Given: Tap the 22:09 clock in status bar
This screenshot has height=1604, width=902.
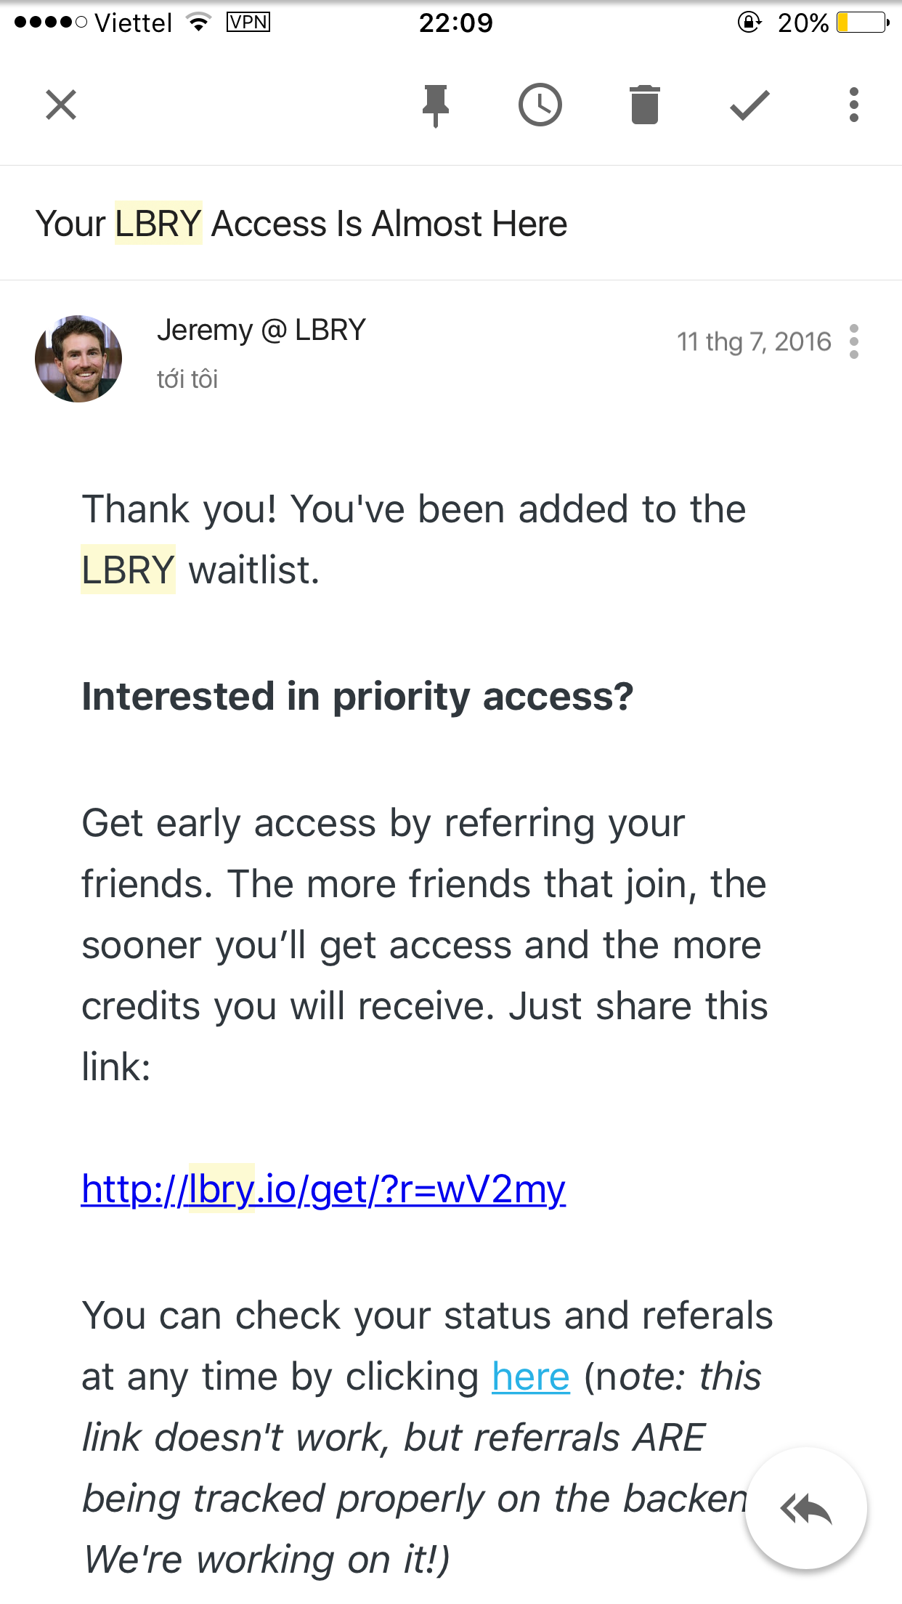Looking at the screenshot, I should pyautogui.click(x=456, y=23).
